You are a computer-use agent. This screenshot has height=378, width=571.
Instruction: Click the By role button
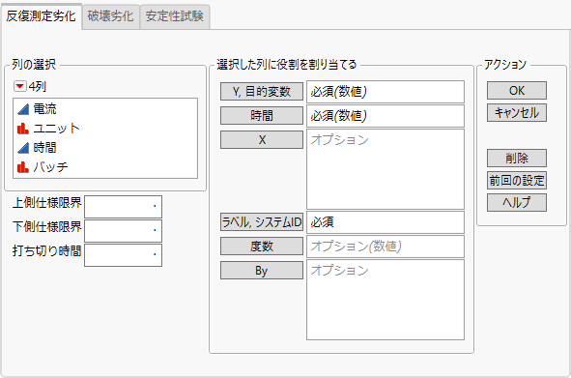[262, 271]
